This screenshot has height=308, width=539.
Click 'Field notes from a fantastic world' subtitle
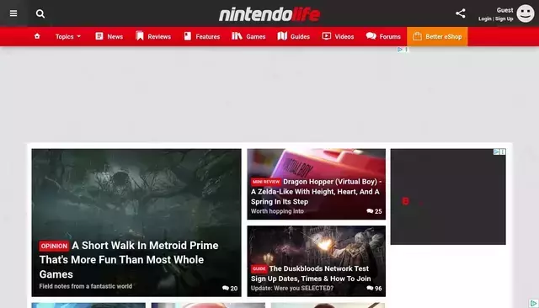86,286
